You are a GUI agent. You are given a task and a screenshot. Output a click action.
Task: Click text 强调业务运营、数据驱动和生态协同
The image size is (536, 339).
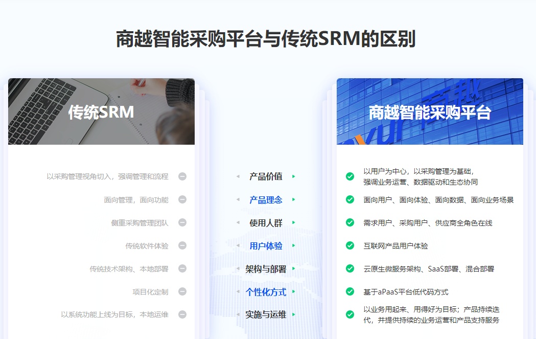(x=421, y=182)
